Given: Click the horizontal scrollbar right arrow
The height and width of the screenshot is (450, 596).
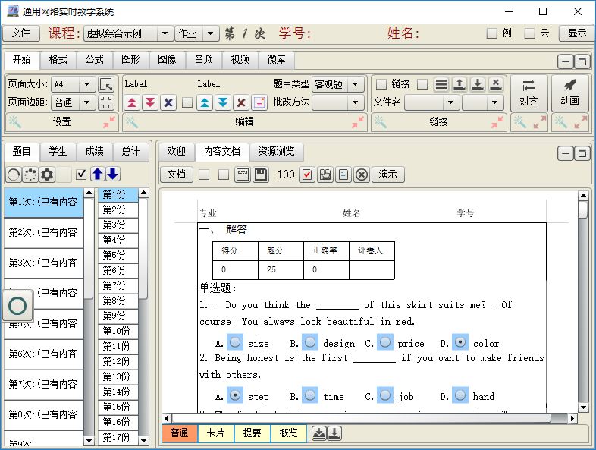Looking at the screenshot, I should pyautogui.click(x=572, y=418).
